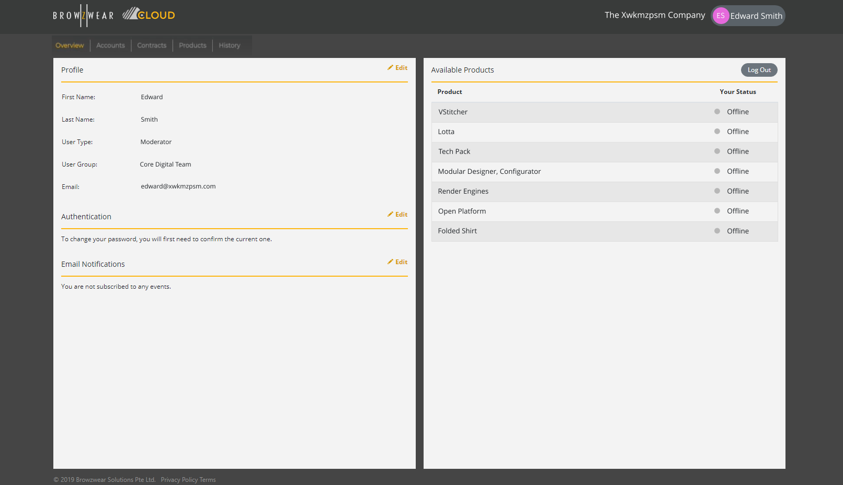The image size is (843, 485).
Task: Click the last name value Smith
Action: pyautogui.click(x=149, y=120)
